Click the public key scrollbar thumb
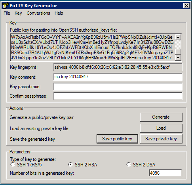 pos(178,51)
